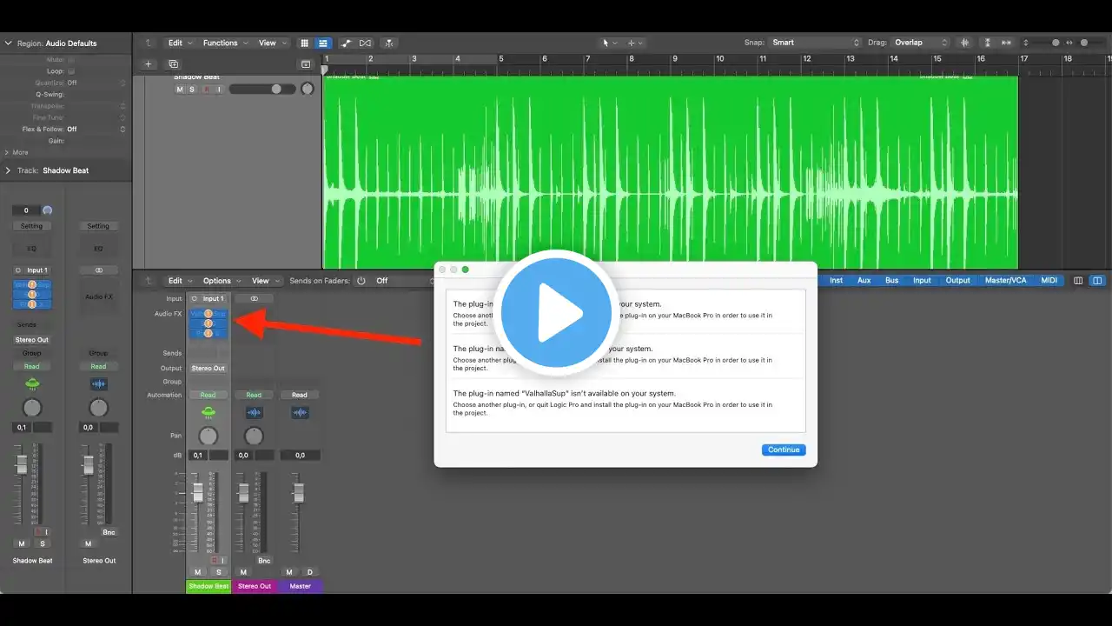Open the Snap dropdown set to Smart
The image size is (1112, 626).
815,43
